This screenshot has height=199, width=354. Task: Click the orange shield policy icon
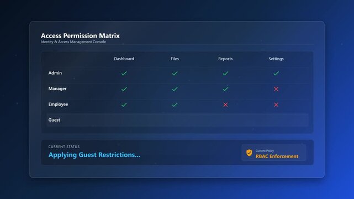tap(249, 153)
